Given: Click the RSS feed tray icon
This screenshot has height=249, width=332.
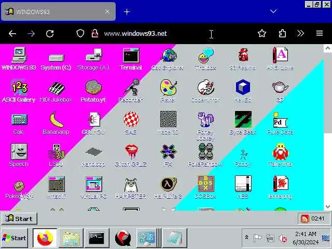Looking at the screenshot, I should tap(305, 219).
